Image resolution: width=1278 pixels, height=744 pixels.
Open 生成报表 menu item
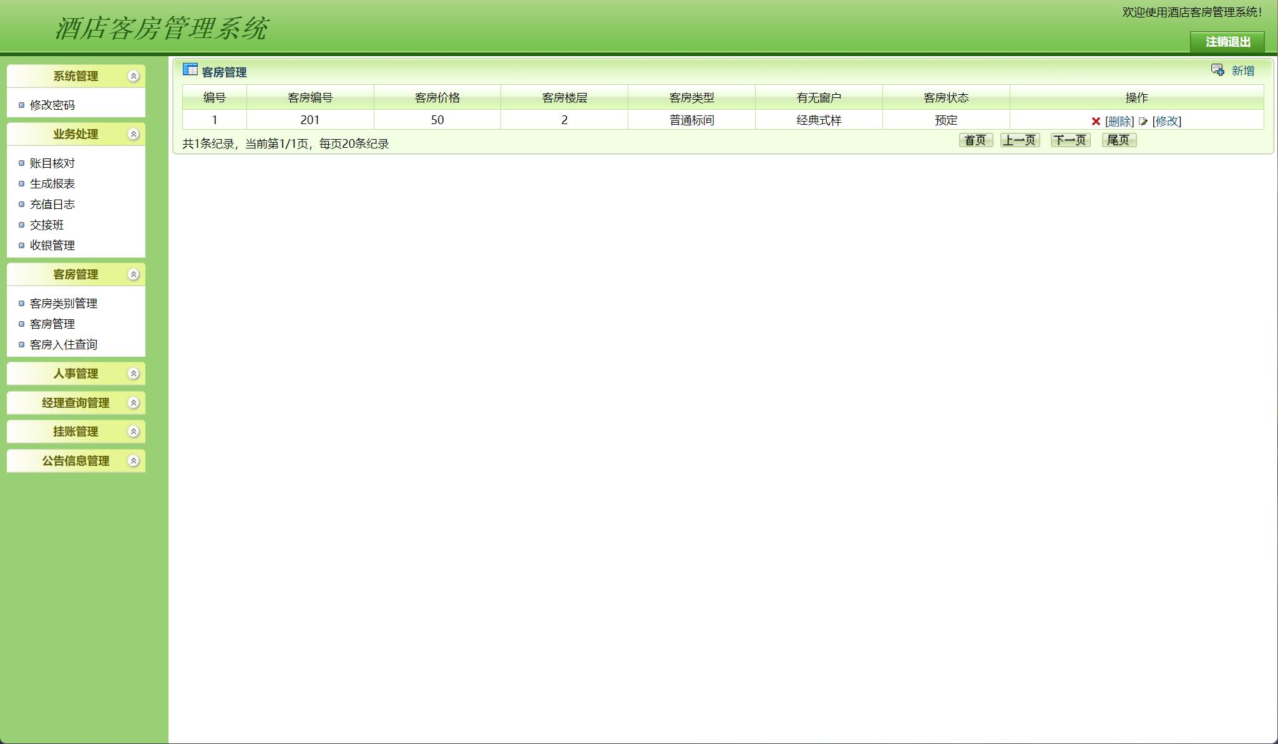52,184
